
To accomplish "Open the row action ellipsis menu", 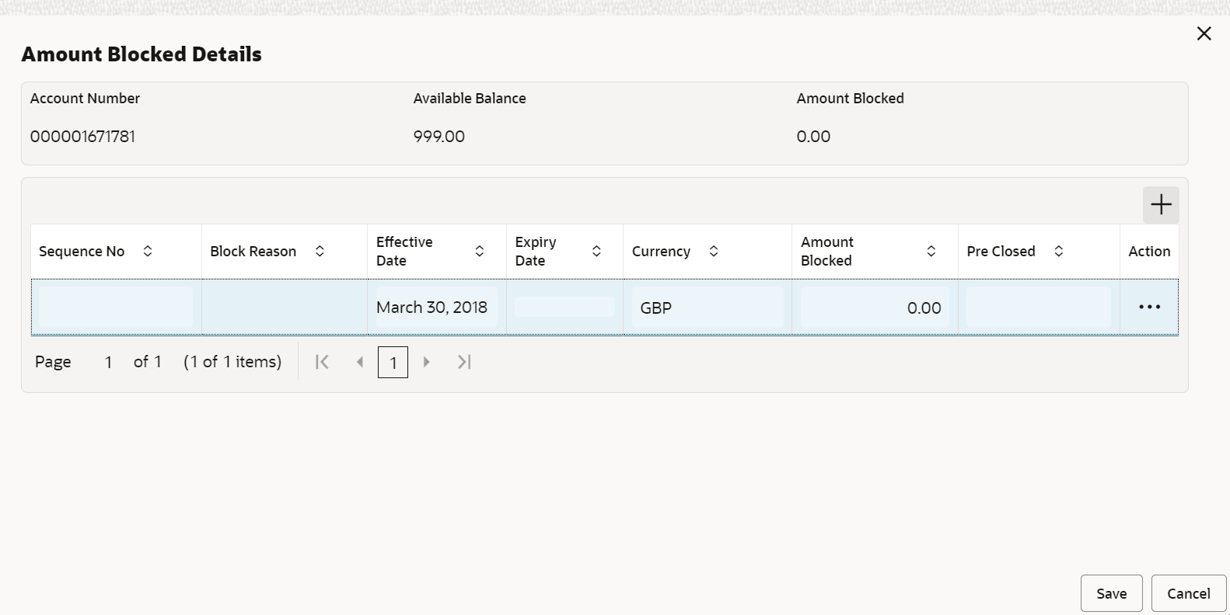I will [1149, 307].
